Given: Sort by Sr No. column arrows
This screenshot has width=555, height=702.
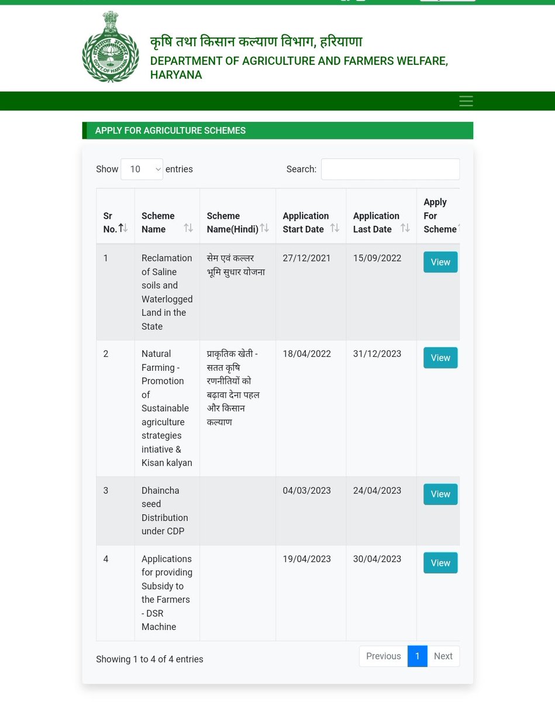Looking at the screenshot, I should 123,228.
